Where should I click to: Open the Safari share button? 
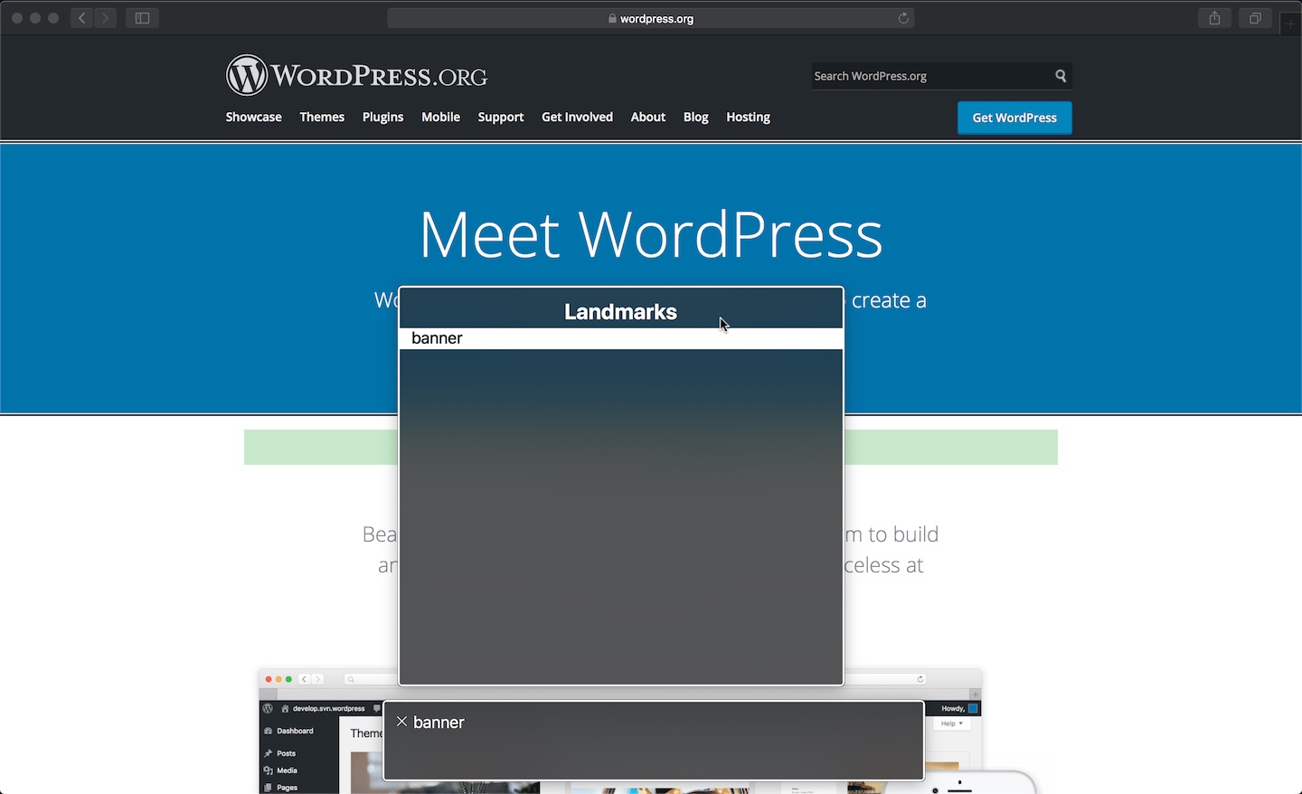(x=1214, y=18)
